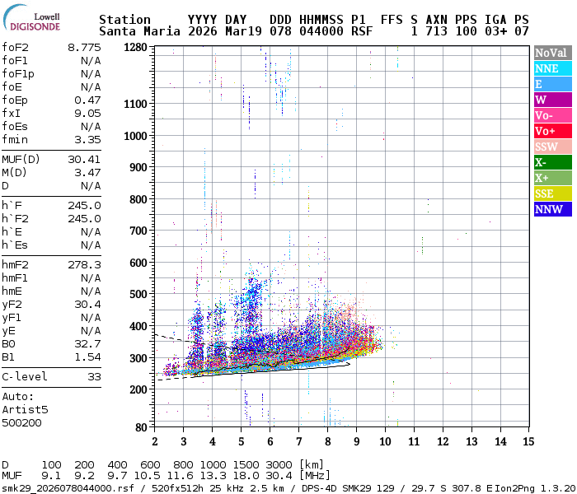Click the 300 height axis label

[x=138, y=358]
